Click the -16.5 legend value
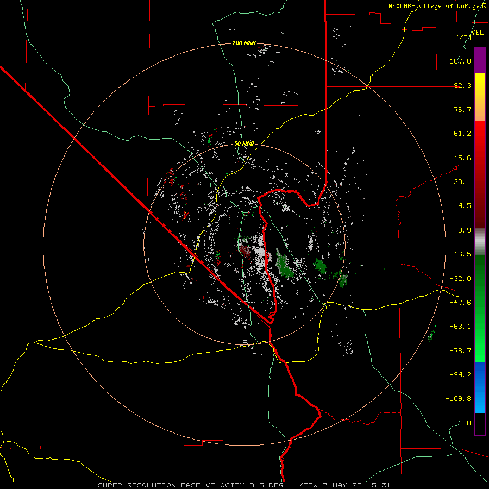Viewport: 489px width, 489px height. (460, 254)
